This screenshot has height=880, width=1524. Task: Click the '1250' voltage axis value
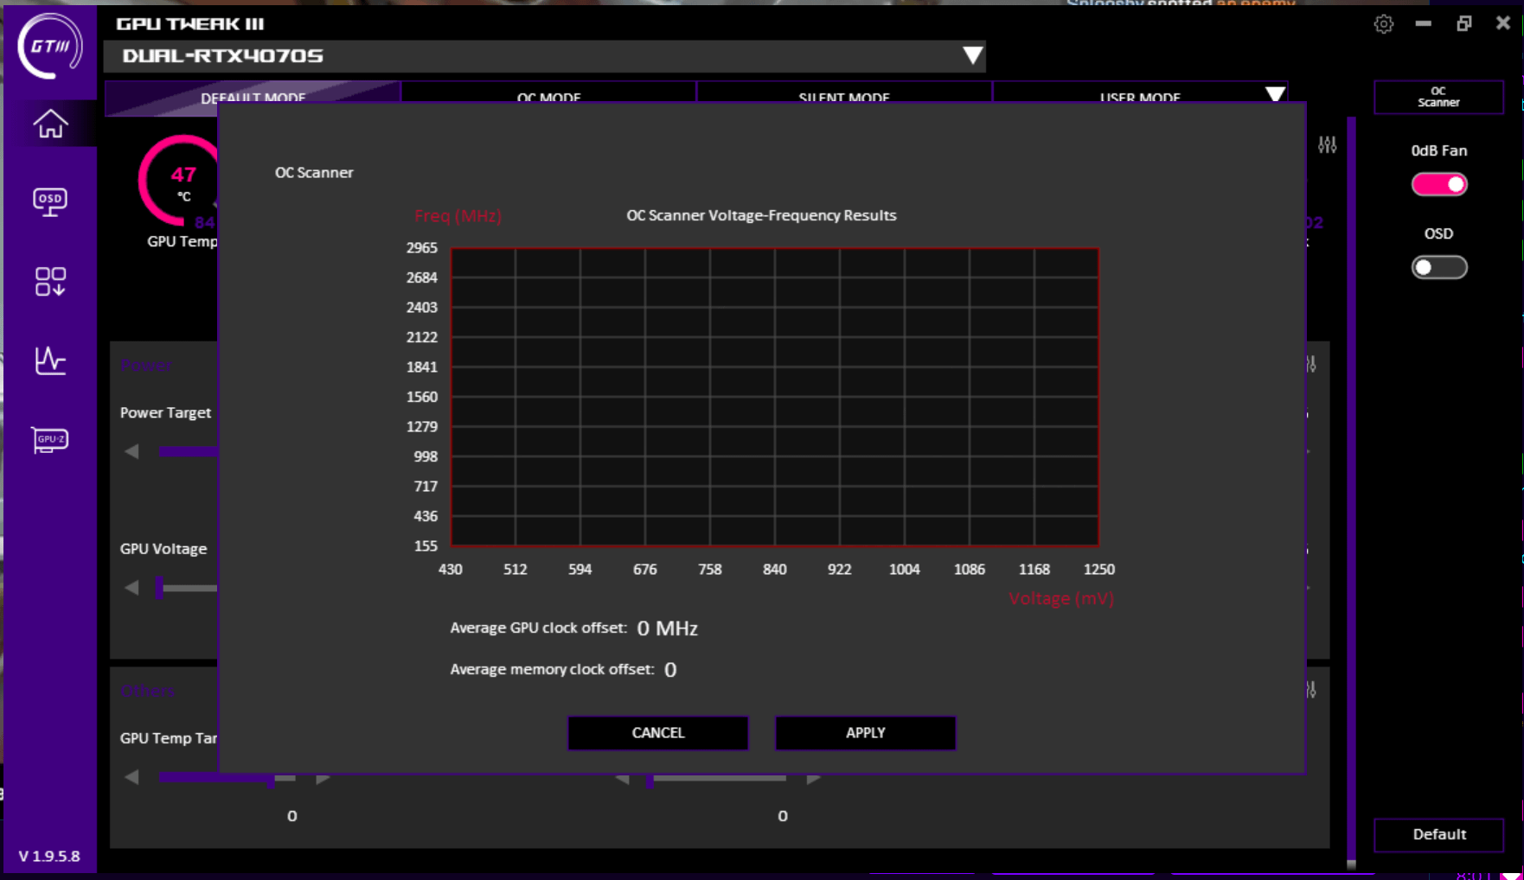(x=1099, y=570)
